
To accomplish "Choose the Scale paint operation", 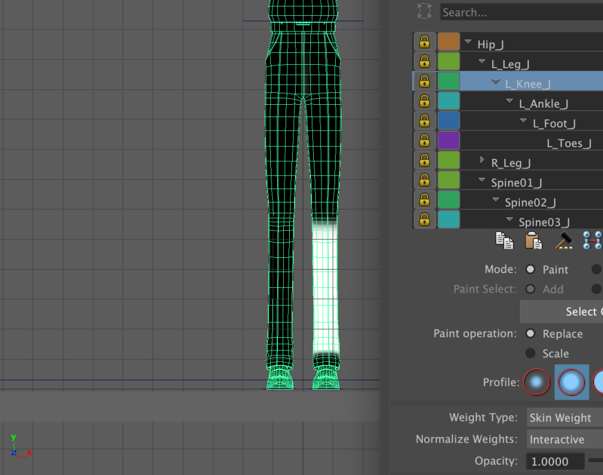I will point(531,353).
